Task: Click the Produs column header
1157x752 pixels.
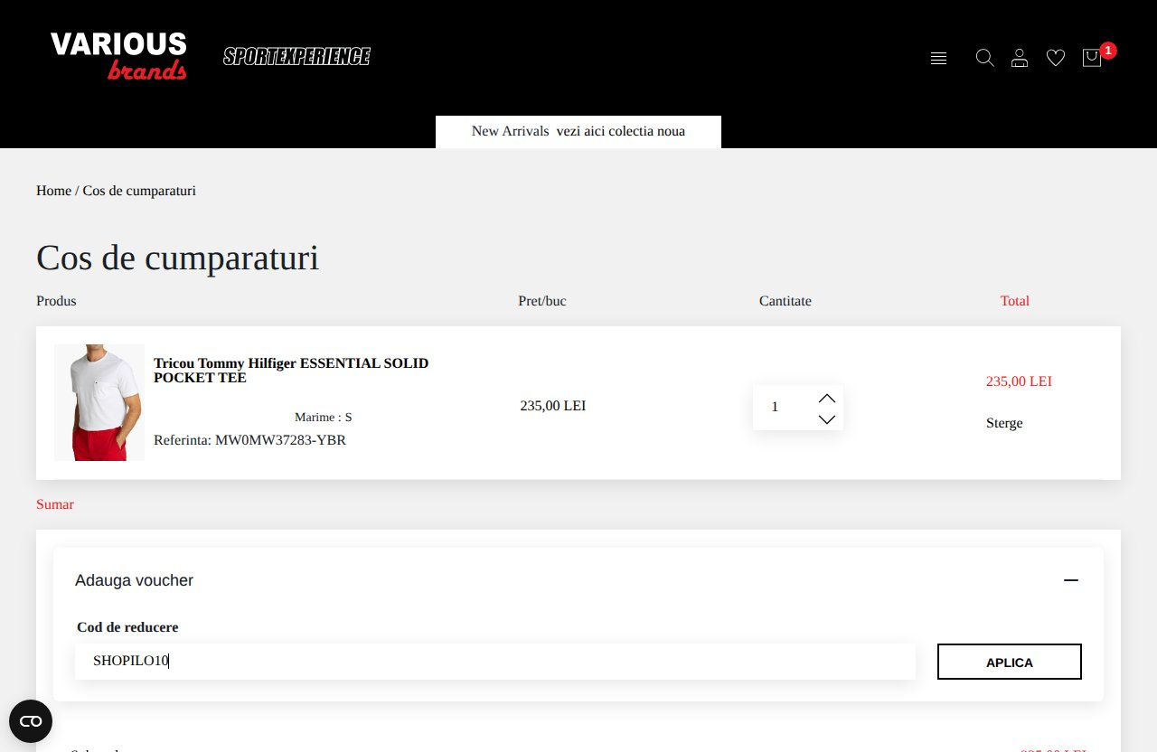Action: (56, 301)
